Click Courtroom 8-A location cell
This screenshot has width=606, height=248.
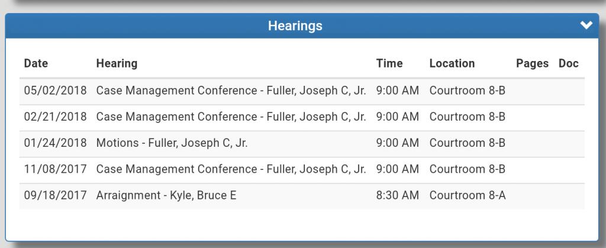pyautogui.click(x=468, y=195)
